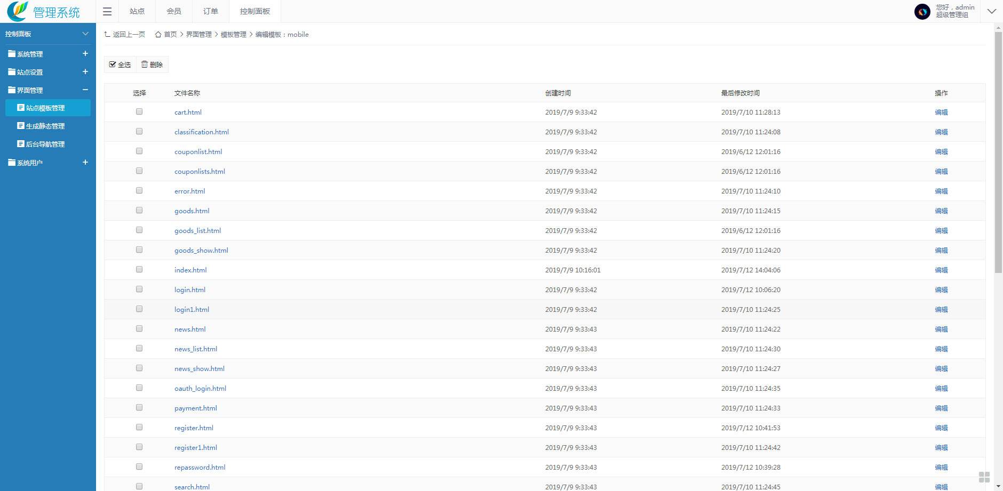Tick the checkbox for payment.html
The image size is (1003, 491).
pos(139,408)
